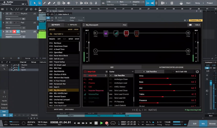
Task: Click EXPORT BUNDLE
Action: (69, 109)
